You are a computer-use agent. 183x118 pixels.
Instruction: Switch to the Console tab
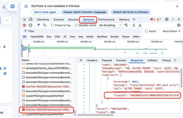coord(59,19)
